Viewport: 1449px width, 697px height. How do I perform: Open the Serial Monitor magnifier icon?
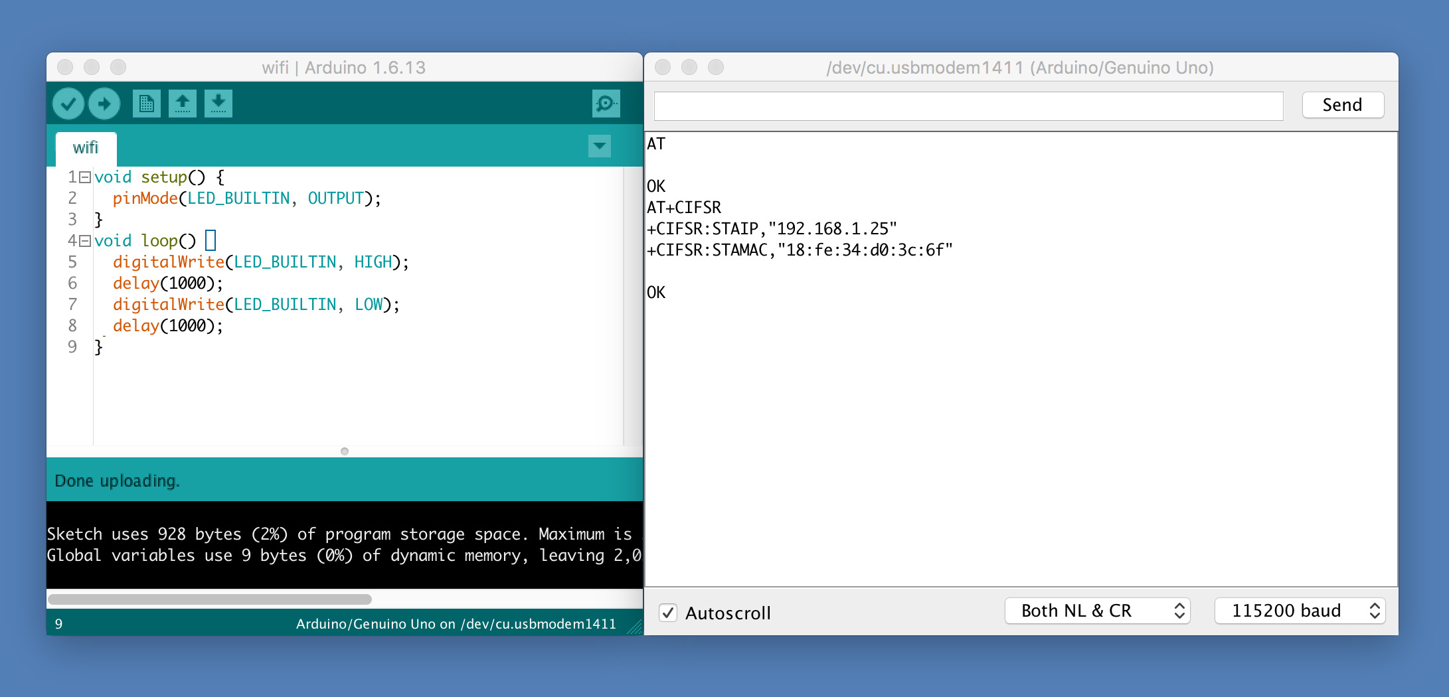606,104
